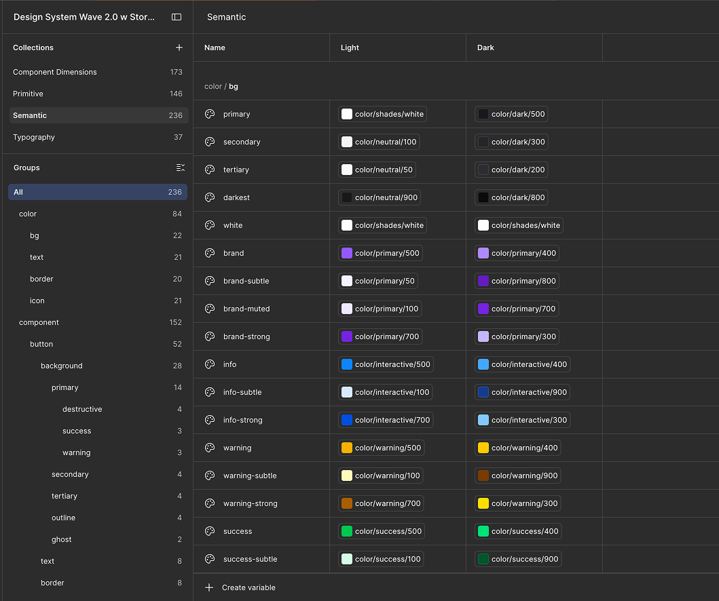719x601 pixels.
Task: Select the button group
Action: tap(98, 344)
